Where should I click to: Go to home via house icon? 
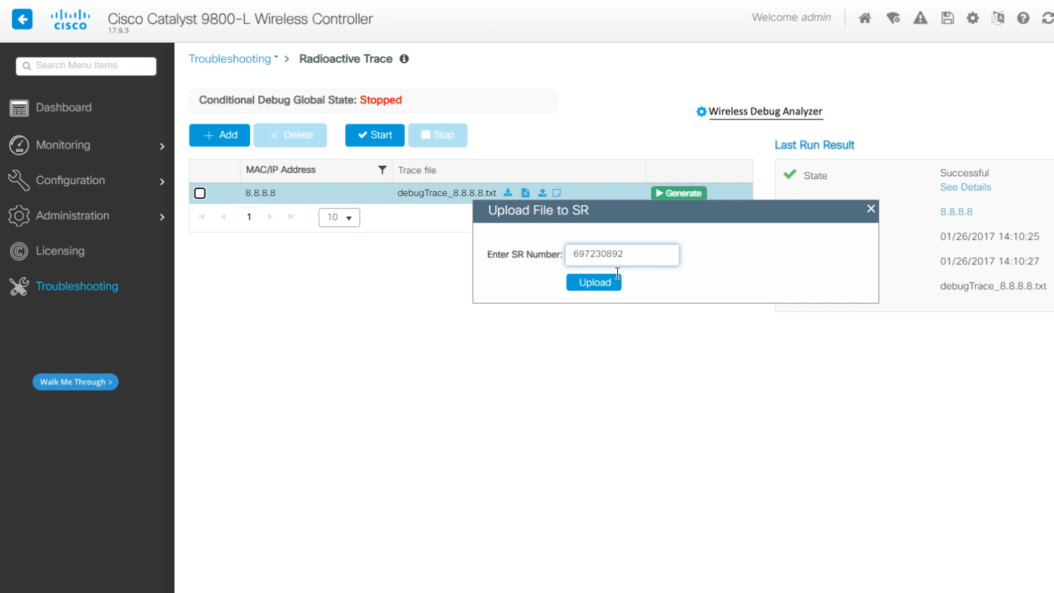tap(865, 18)
